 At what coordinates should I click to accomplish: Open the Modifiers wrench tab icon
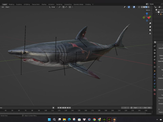pos(155,74)
